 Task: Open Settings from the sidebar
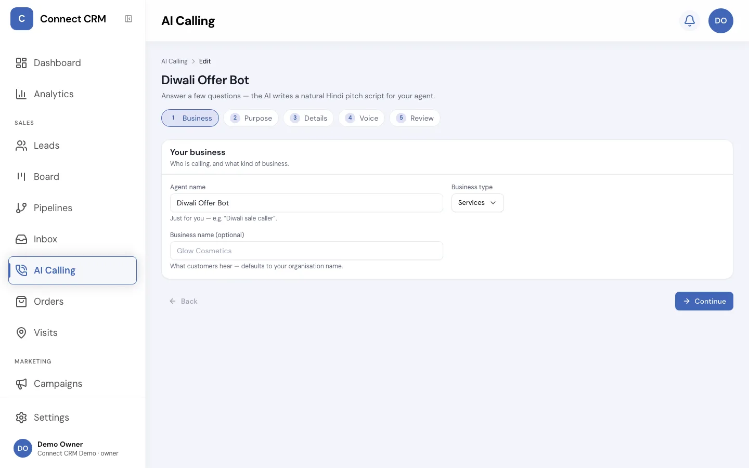click(x=72, y=418)
